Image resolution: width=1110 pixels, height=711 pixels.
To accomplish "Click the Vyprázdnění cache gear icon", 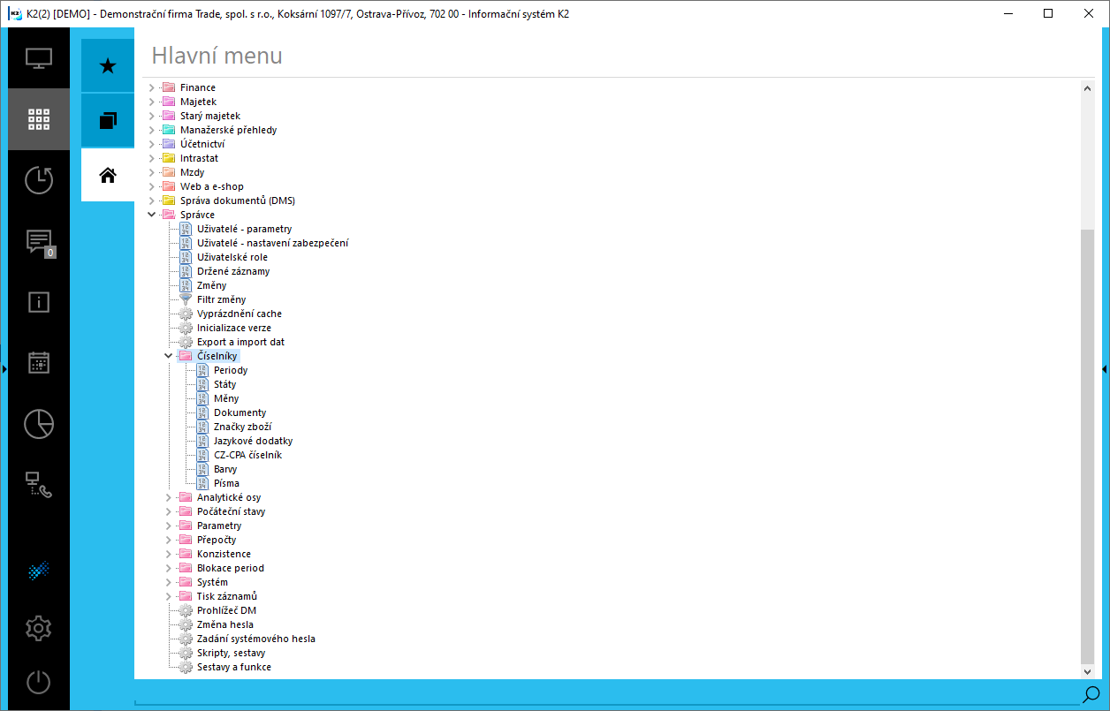I will coord(186,314).
